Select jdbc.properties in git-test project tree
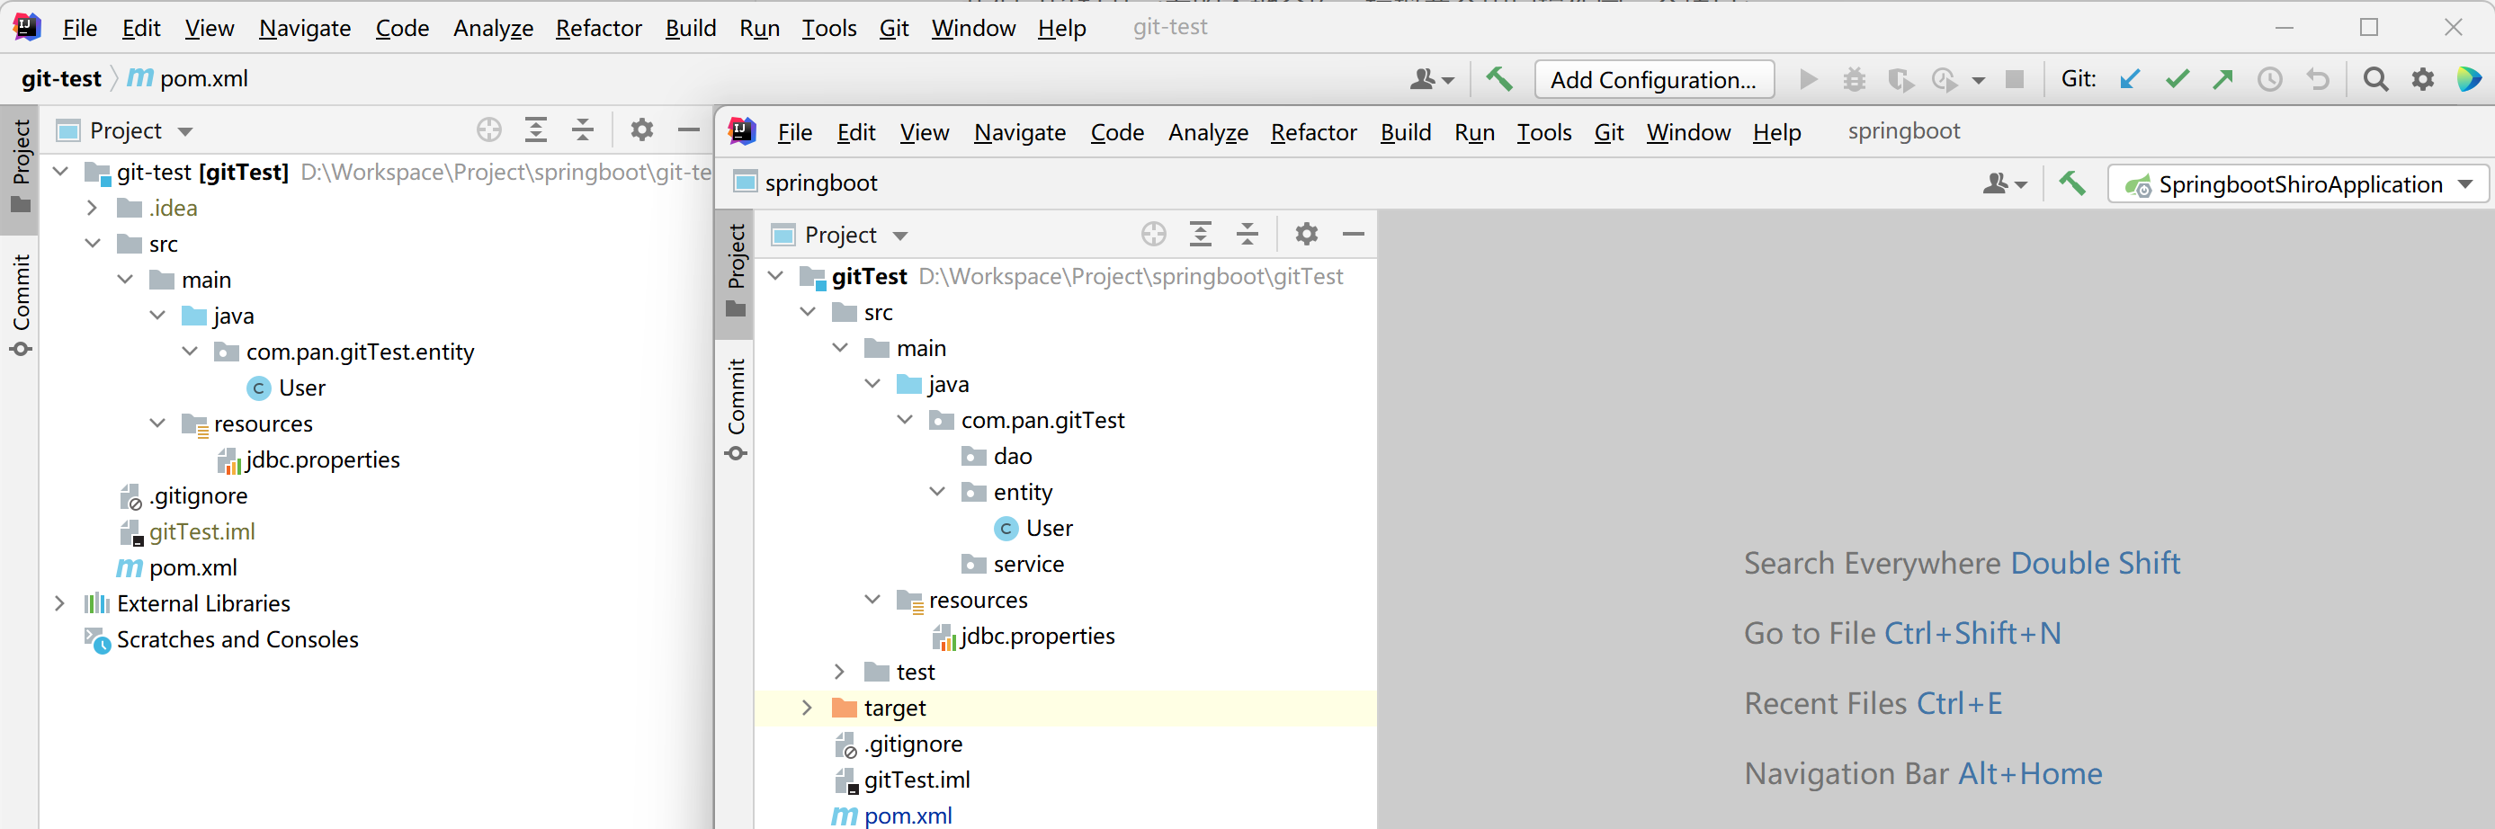The image size is (2495, 829). (x=322, y=460)
